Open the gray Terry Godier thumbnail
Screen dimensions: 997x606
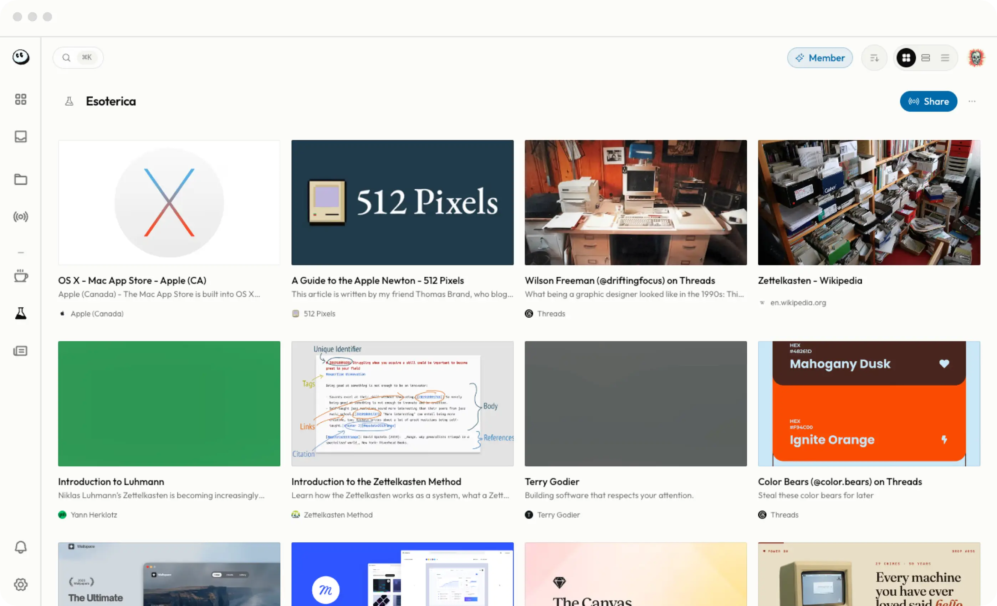click(x=636, y=404)
